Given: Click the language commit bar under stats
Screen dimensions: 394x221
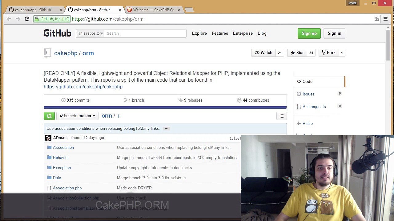Looking at the screenshot, I should click(165, 107).
